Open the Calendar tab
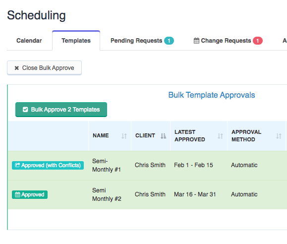 point(29,41)
